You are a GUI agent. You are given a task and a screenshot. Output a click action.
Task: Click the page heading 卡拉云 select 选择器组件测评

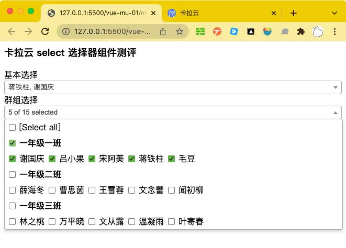(70, 53)
